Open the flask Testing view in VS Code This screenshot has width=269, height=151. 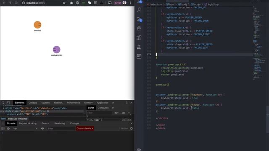point(139,47)
